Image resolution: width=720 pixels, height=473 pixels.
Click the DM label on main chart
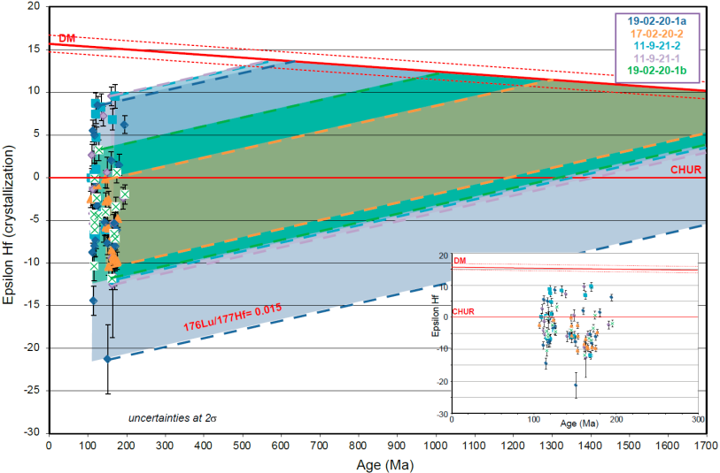pyautogui.click(x=66, y=37)
